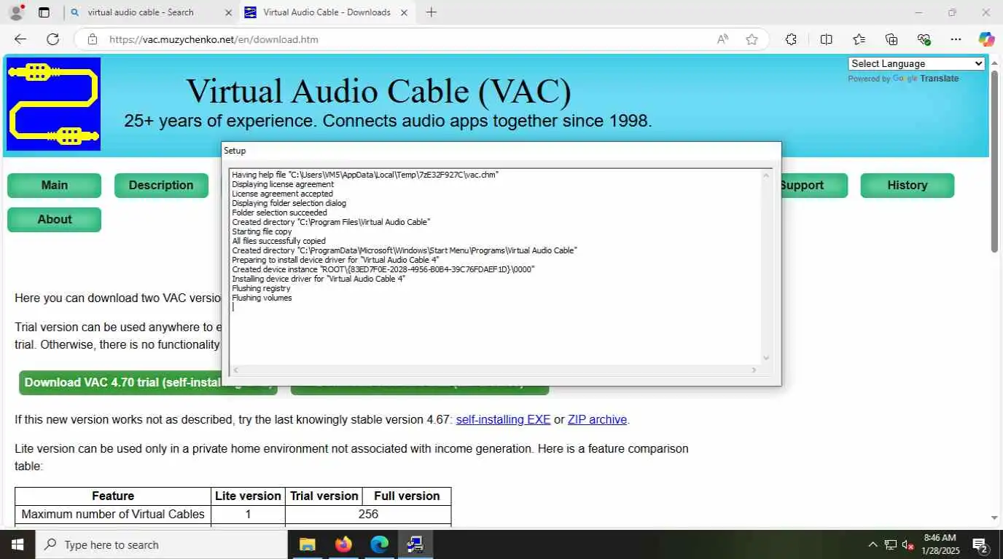
Task: Reload the page with the refresh icon
Action: [x=52, y=39]
